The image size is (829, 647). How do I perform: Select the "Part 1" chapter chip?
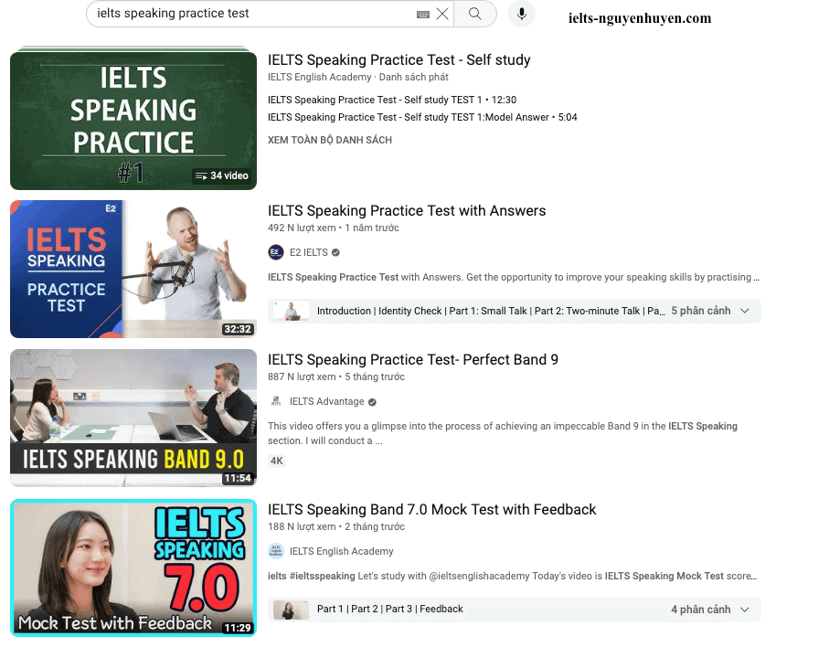tap(327, 609)
